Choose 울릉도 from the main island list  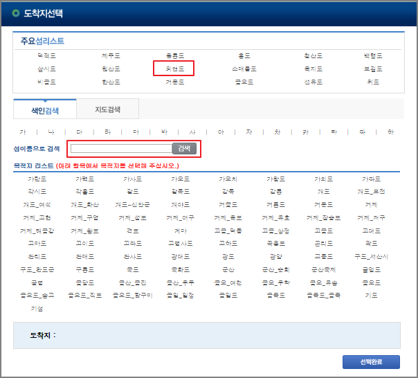click(x=175, y=56)
